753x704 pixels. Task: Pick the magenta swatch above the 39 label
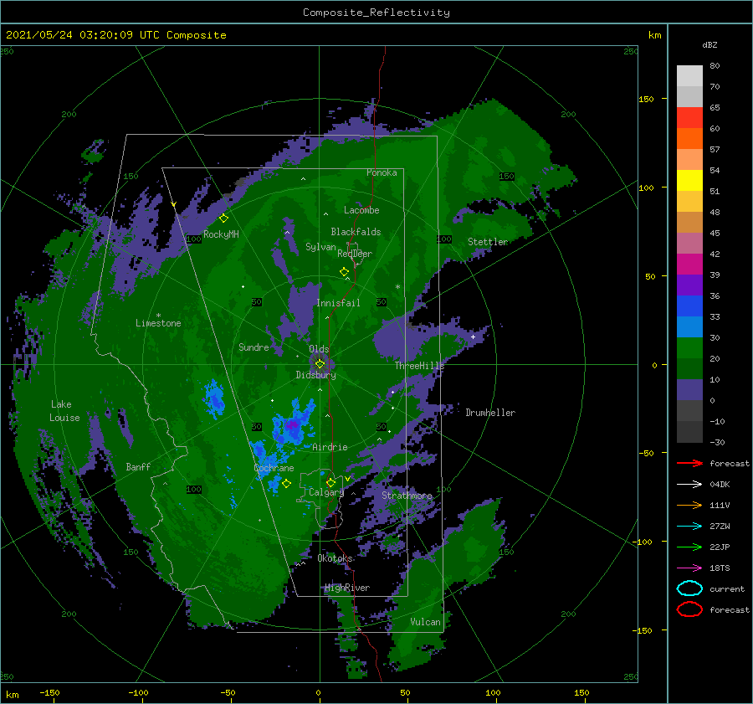coord(689,264)
